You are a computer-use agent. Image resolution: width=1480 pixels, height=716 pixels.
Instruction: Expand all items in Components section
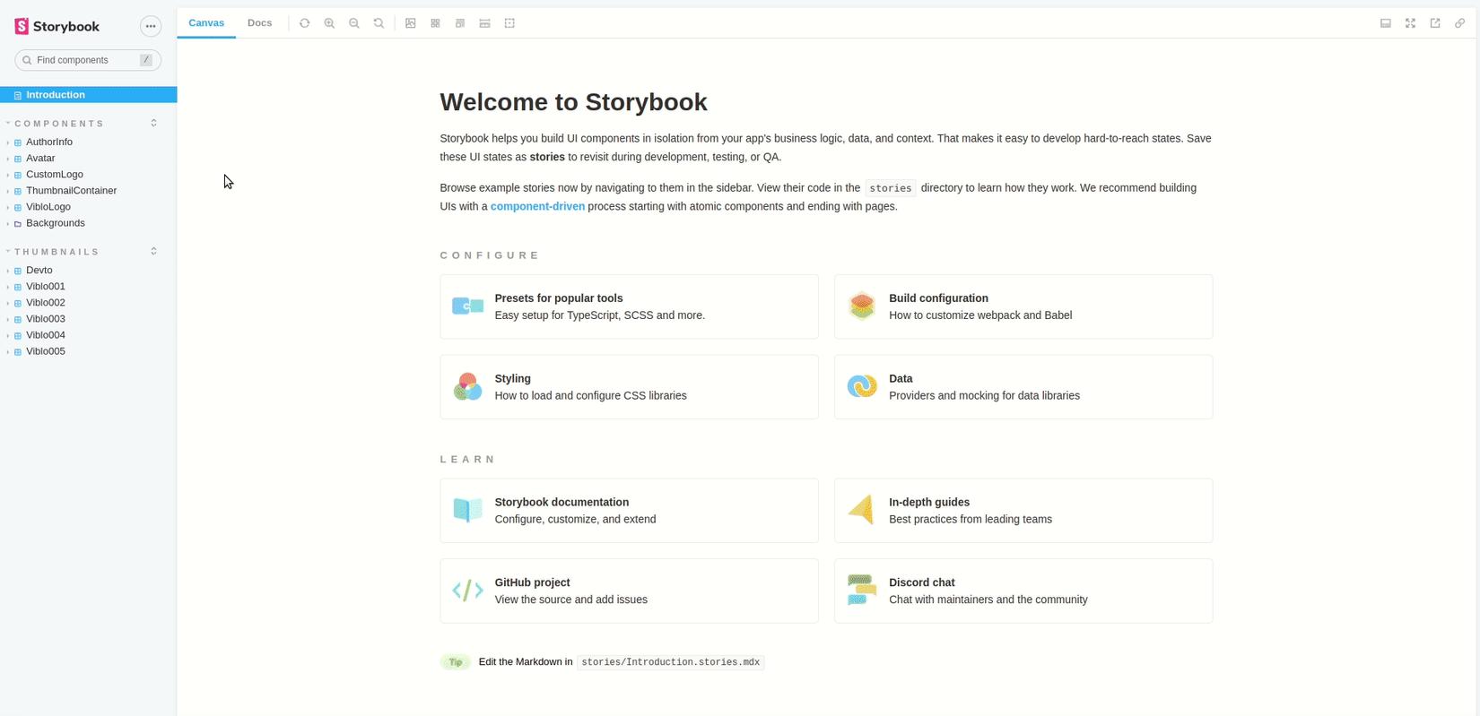[x=153, y=123]
